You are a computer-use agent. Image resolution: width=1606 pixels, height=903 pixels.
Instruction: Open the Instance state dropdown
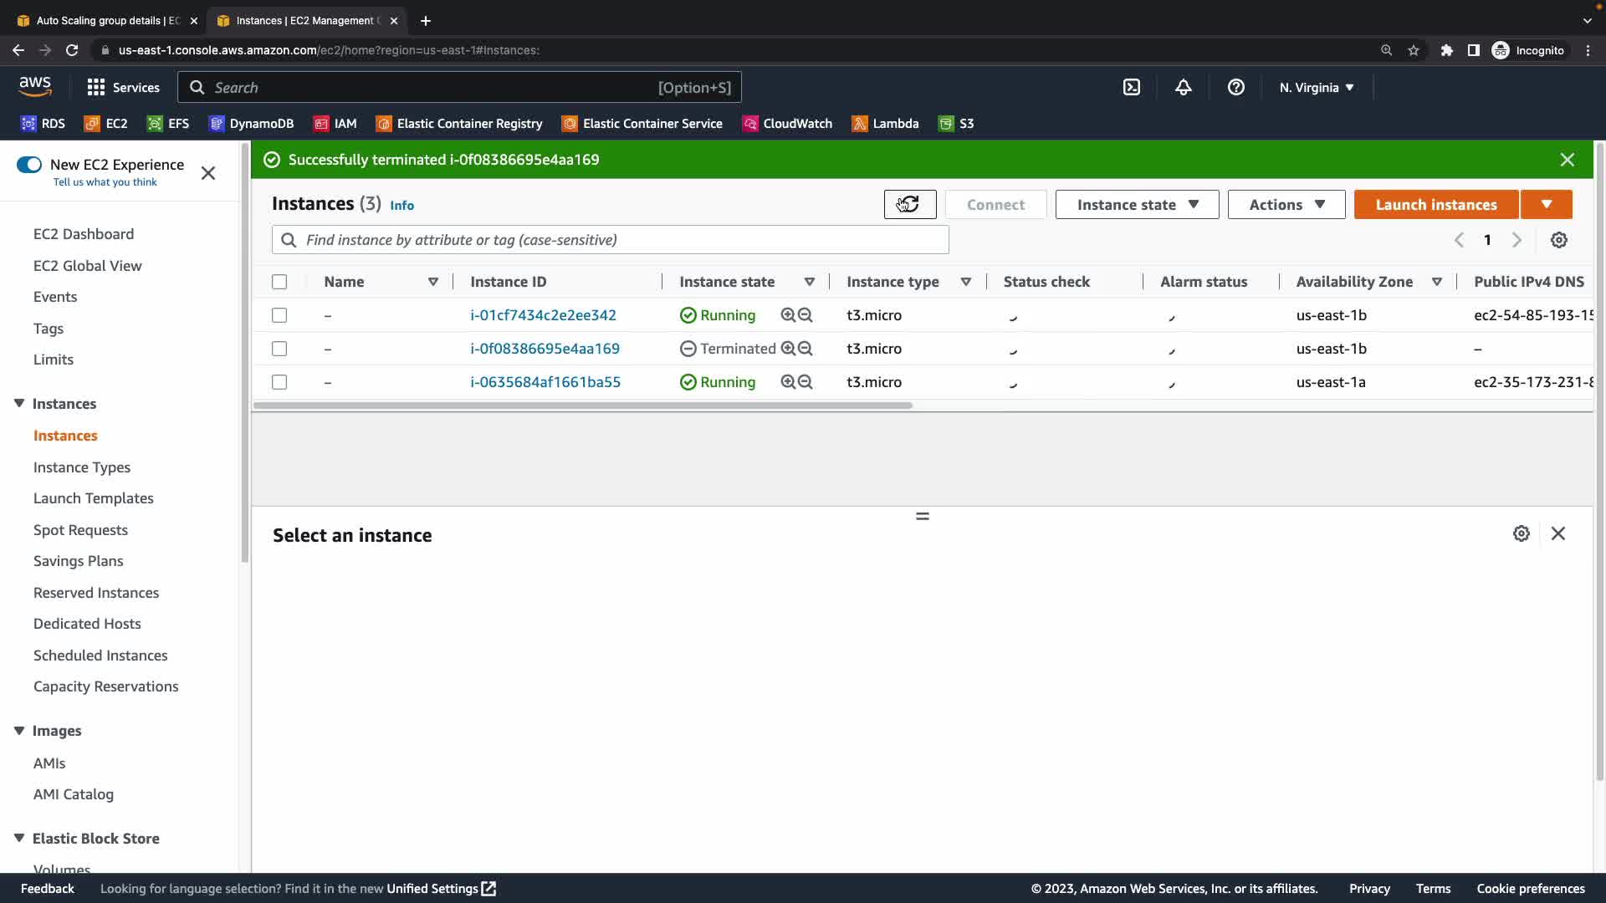pos(1137,204)
